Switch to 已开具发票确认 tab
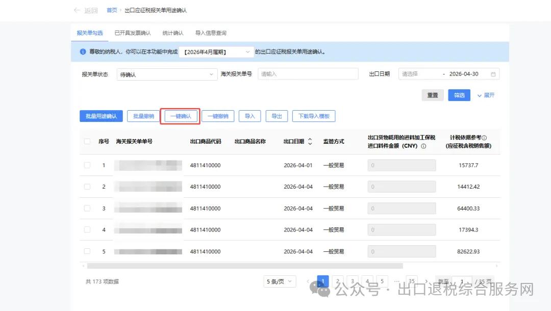The width and height of the screenshot is (551, 311). click(133, 33)
